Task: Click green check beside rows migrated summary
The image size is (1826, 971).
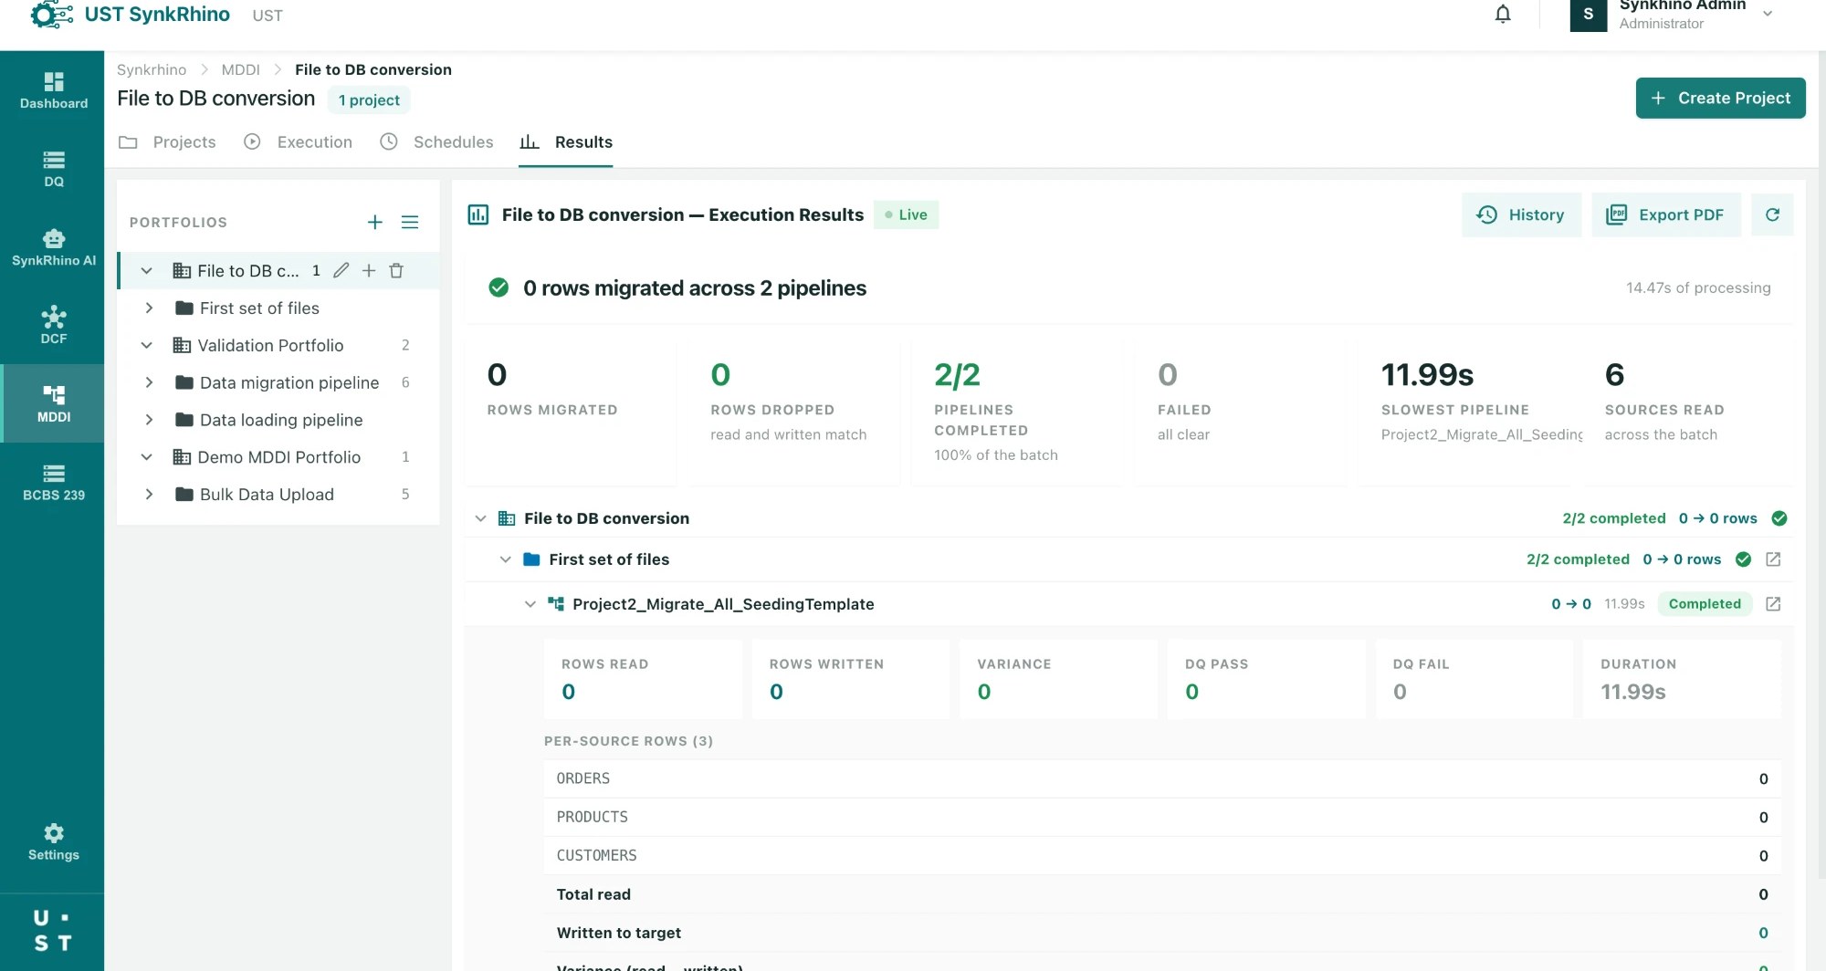Action: coord(498,287)
